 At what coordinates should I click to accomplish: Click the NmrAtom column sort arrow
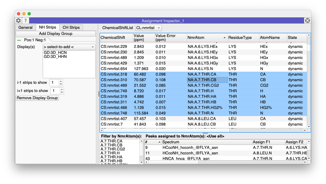pos(224,38)
